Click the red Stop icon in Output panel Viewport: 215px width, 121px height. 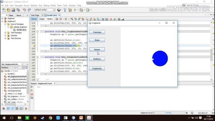(32, 94)
